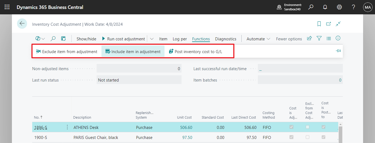Click the Unit Cost column header
Screen dimensions: 375x143
[x=185, y=117]
